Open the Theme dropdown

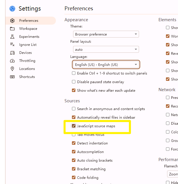106,34
